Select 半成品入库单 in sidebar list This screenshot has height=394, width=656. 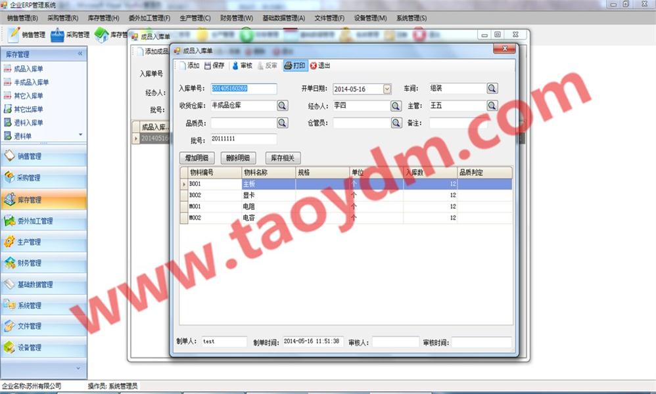tap(32, 82)
